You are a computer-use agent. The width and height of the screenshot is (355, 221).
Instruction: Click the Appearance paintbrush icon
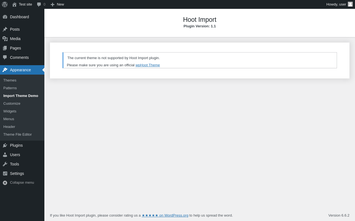click(x=5, y=70)
